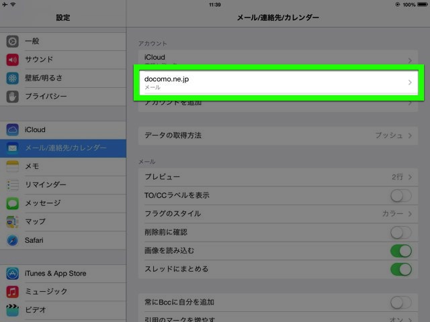Toggle TO/CCラベルを表示 switch

pos(401,196)
